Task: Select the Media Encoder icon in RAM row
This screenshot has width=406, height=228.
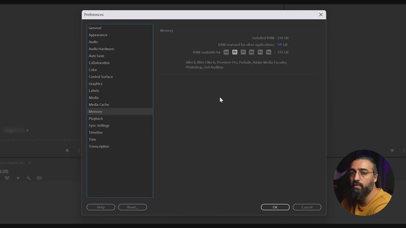Action: [x=251, y=52]
